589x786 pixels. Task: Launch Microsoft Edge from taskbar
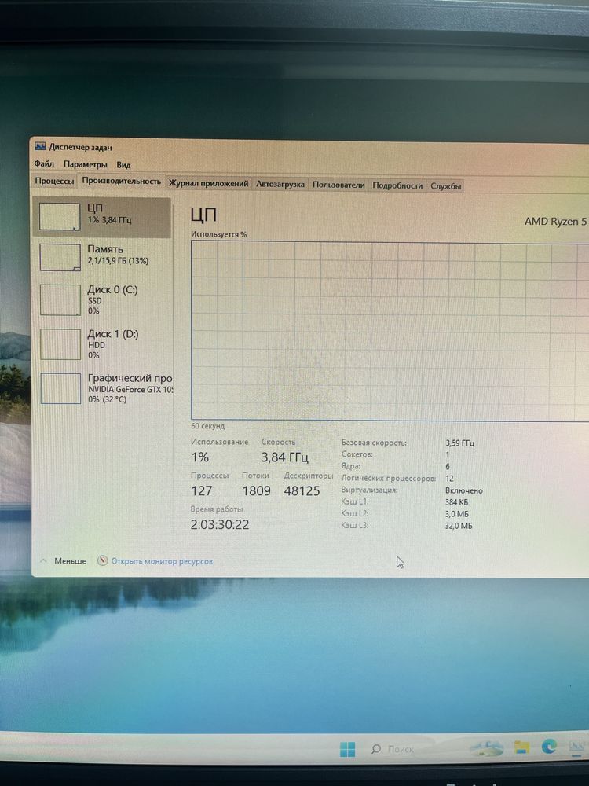(550, 747)
